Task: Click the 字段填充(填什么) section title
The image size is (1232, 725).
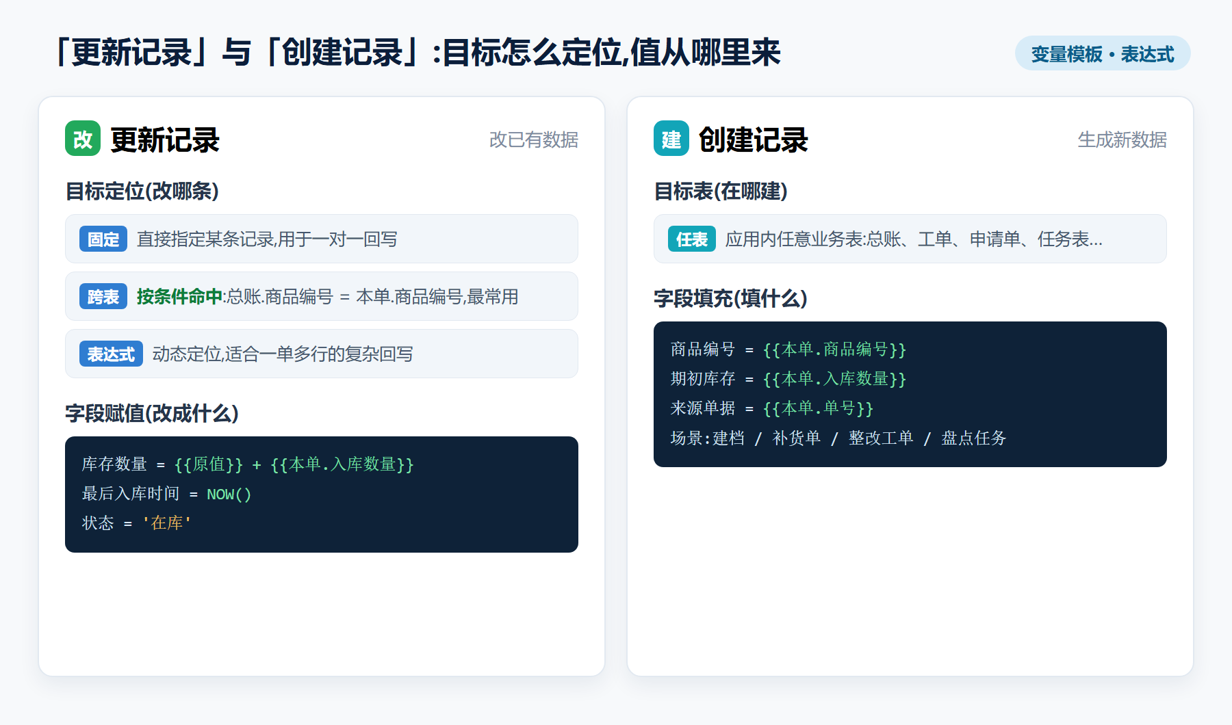Action: (731, 298)
